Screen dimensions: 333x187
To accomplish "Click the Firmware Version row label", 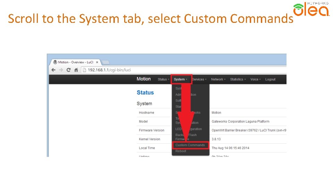I will coord(152,130).
